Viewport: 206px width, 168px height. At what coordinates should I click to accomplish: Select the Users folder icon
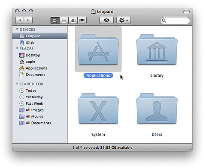157,109
